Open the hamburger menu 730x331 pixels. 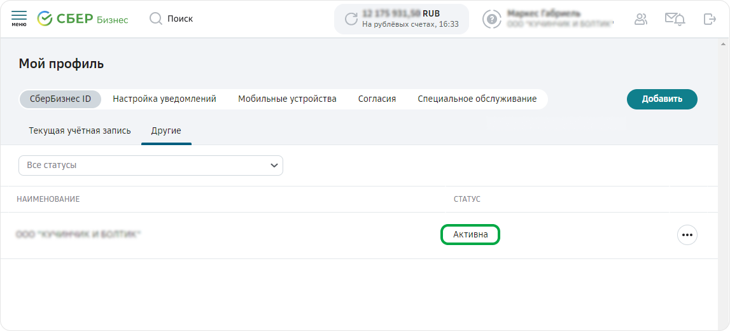(x=18, y=18)
